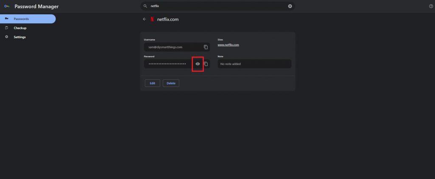Click the Username label
The height and width of the screenshot is (179, 435).
pyautogui.click(x=150, y=39)
